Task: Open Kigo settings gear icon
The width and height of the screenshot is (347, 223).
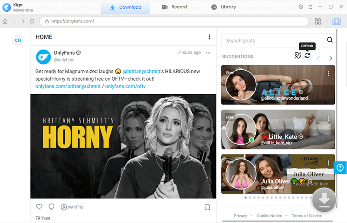Action: tap(301, 7)
